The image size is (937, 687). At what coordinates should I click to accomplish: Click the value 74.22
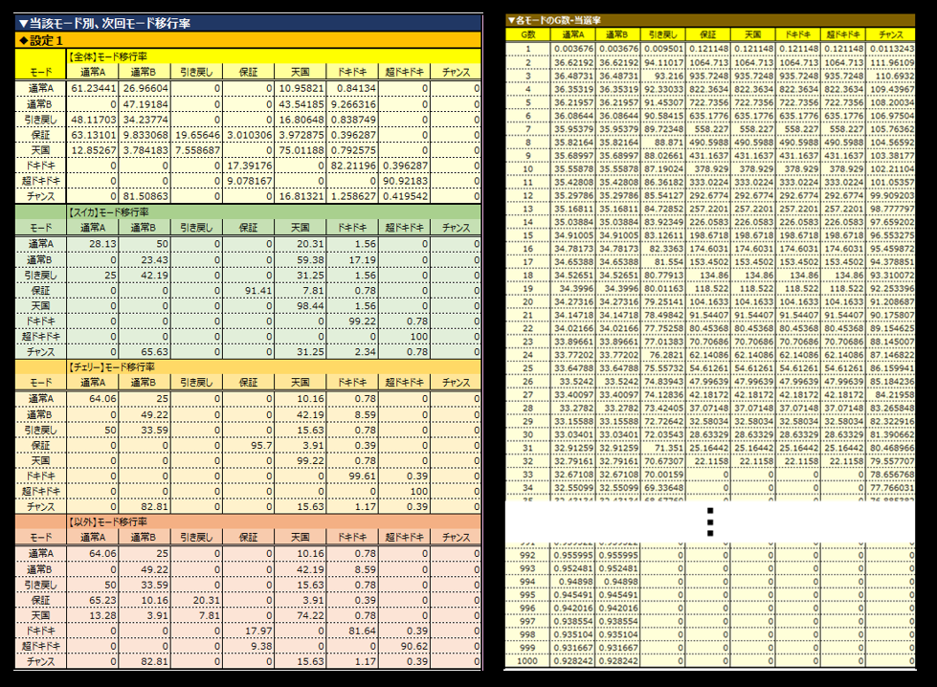click(301, 615)
